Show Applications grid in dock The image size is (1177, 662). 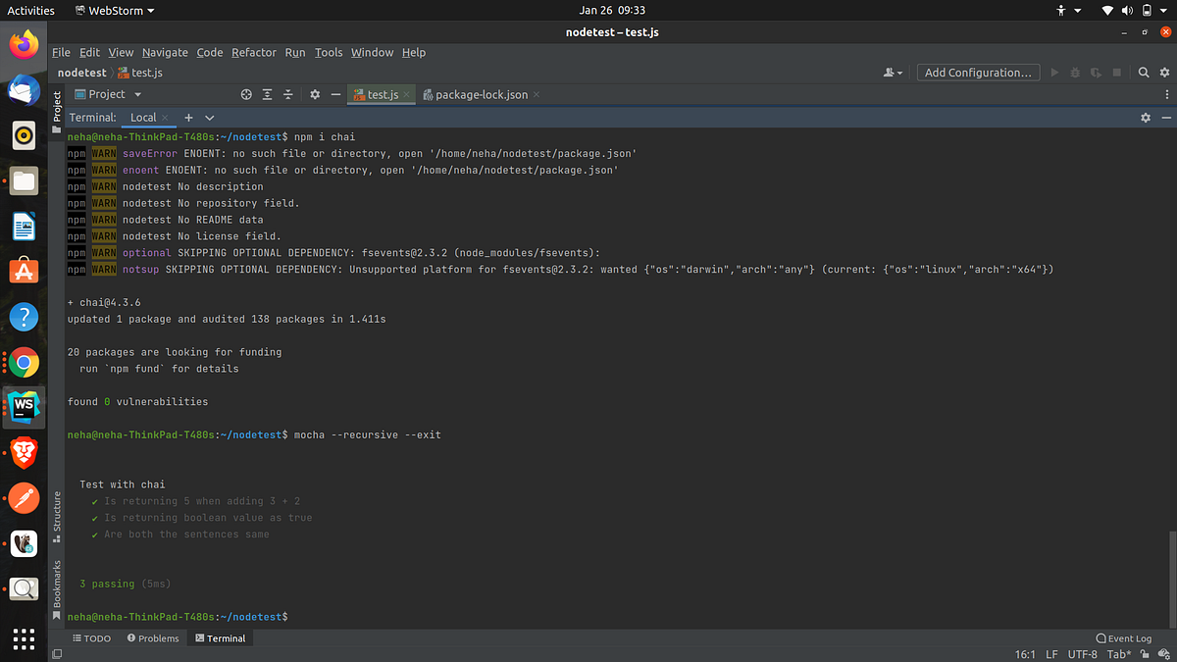pyautogui.click(x=24, y=637)
